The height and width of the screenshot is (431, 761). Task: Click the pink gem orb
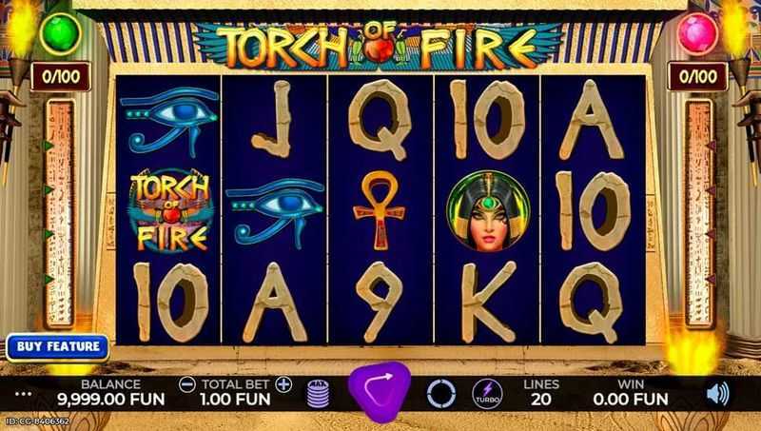pyautogui.click(x=697, y=33)
